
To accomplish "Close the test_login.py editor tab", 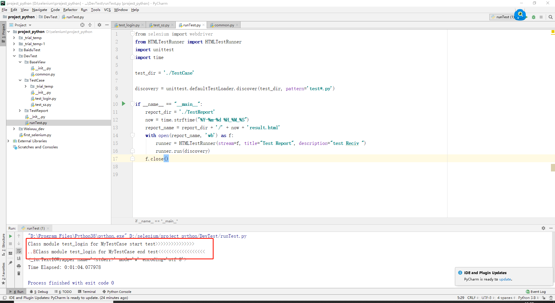I will [143, 25].
